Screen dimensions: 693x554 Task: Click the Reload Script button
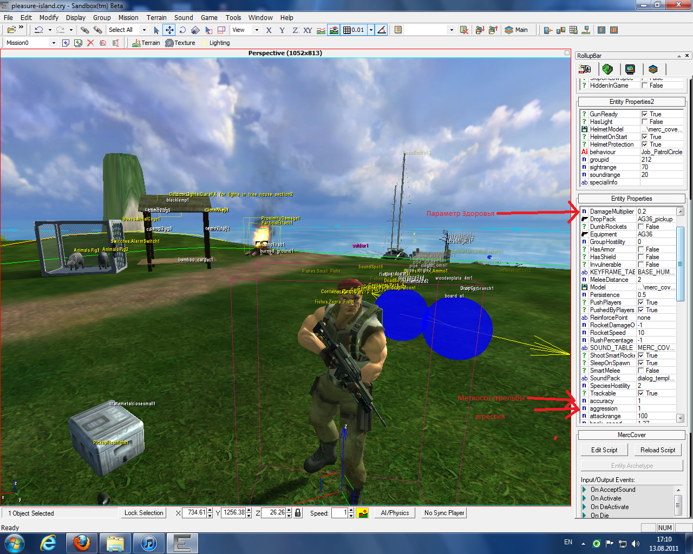(658, 450)
